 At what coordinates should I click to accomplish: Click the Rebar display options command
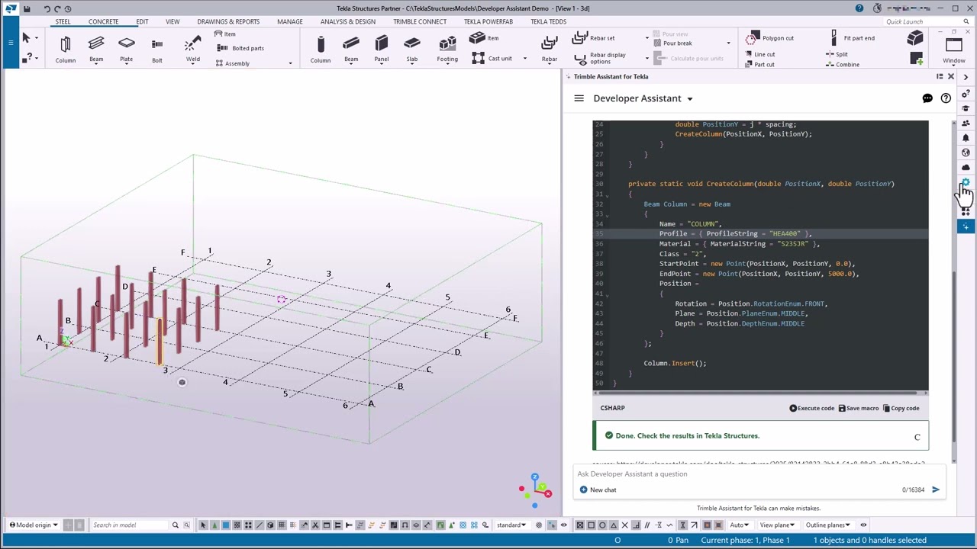click(601, 58)
